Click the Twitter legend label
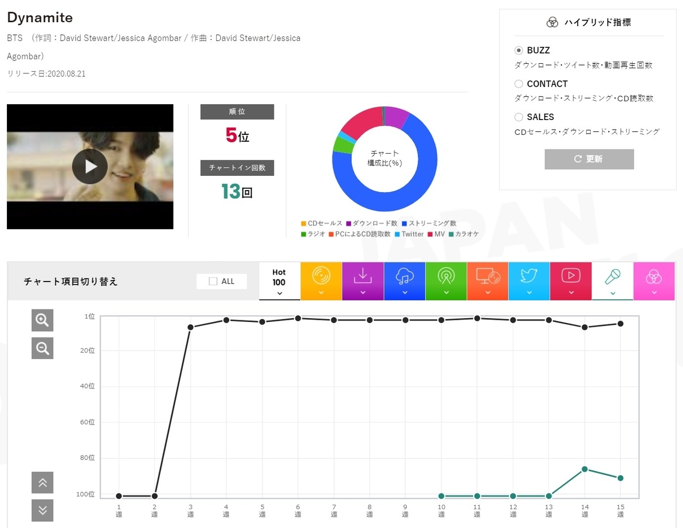This screenshot has height=528, width=683. [x=413, y=234]
